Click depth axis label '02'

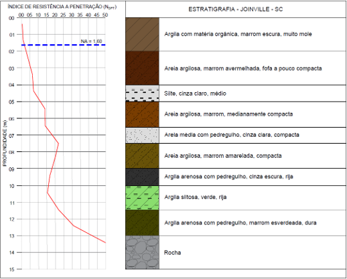(x=11, y=52)
